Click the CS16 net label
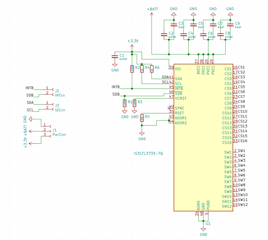Screen dimensions: 268x240 pyautogui.click(x=242, y=141)
